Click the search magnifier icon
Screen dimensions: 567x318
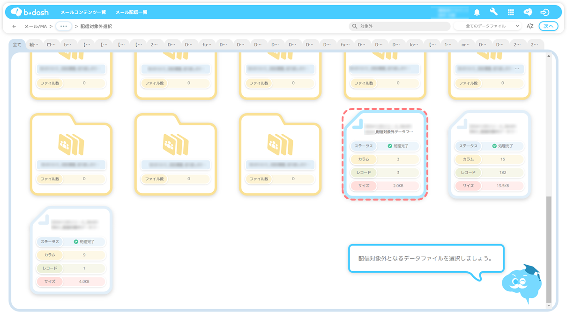point(355,26)
